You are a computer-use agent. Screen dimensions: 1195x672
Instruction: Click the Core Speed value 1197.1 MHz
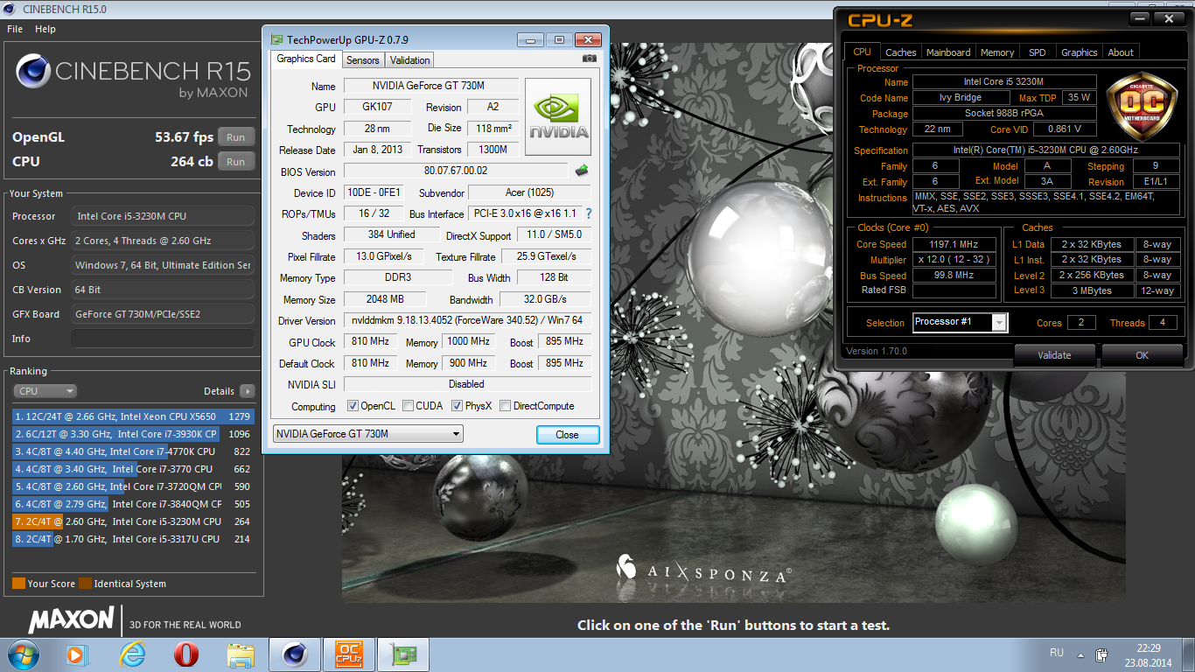pos(954,244)
